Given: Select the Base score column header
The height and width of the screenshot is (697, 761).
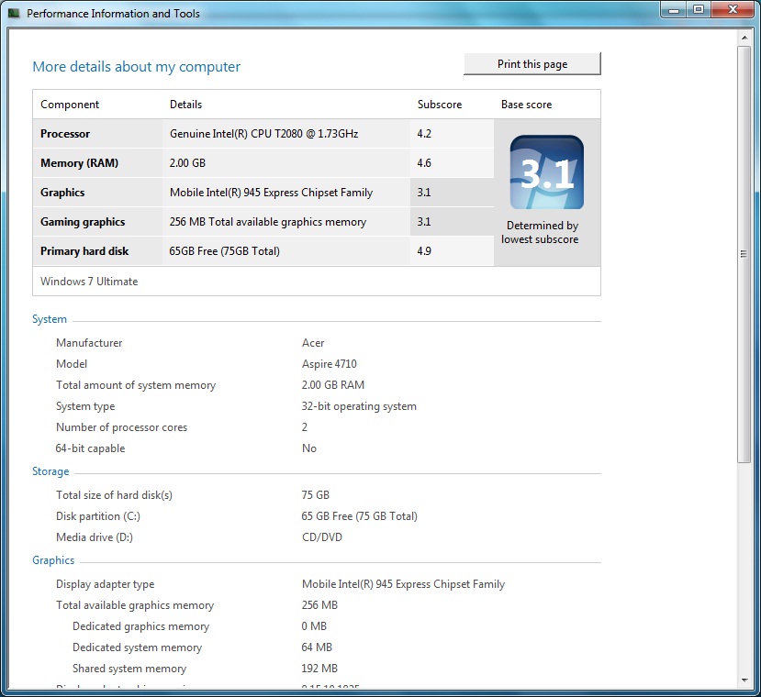Looking at the screenshot, I should click(x=527, y=105).
